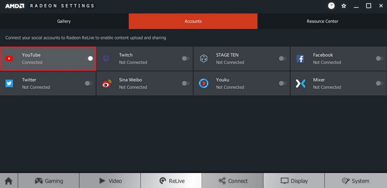The image size is (387, 188).
Task: Enable the Twitter account toggle
Action: point(88,83)
